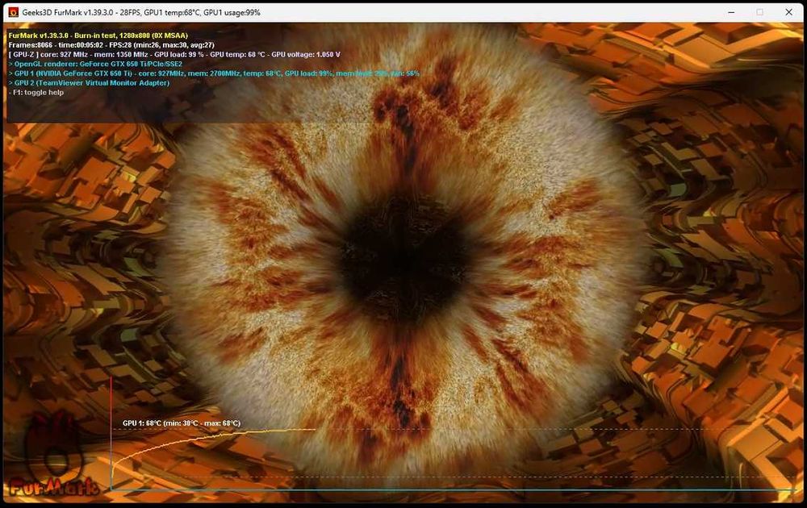Click 'GPU 2 (TeamViewer Virtual Monitor Adapter)' line
Image resolution: width=807 pixels, height=508 pixels.
click(x=89, y=83)
